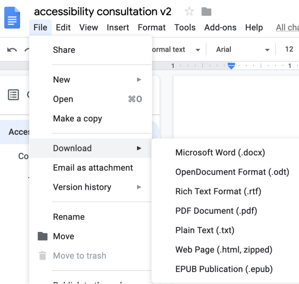Image resolution: width=299 pixels, height=284 pixels.
Task: Select Email as attachment
Action: (93, 168)
